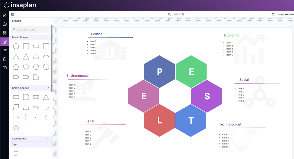
Task: Pick the square bracket smart shape
Action: (26, 117)
